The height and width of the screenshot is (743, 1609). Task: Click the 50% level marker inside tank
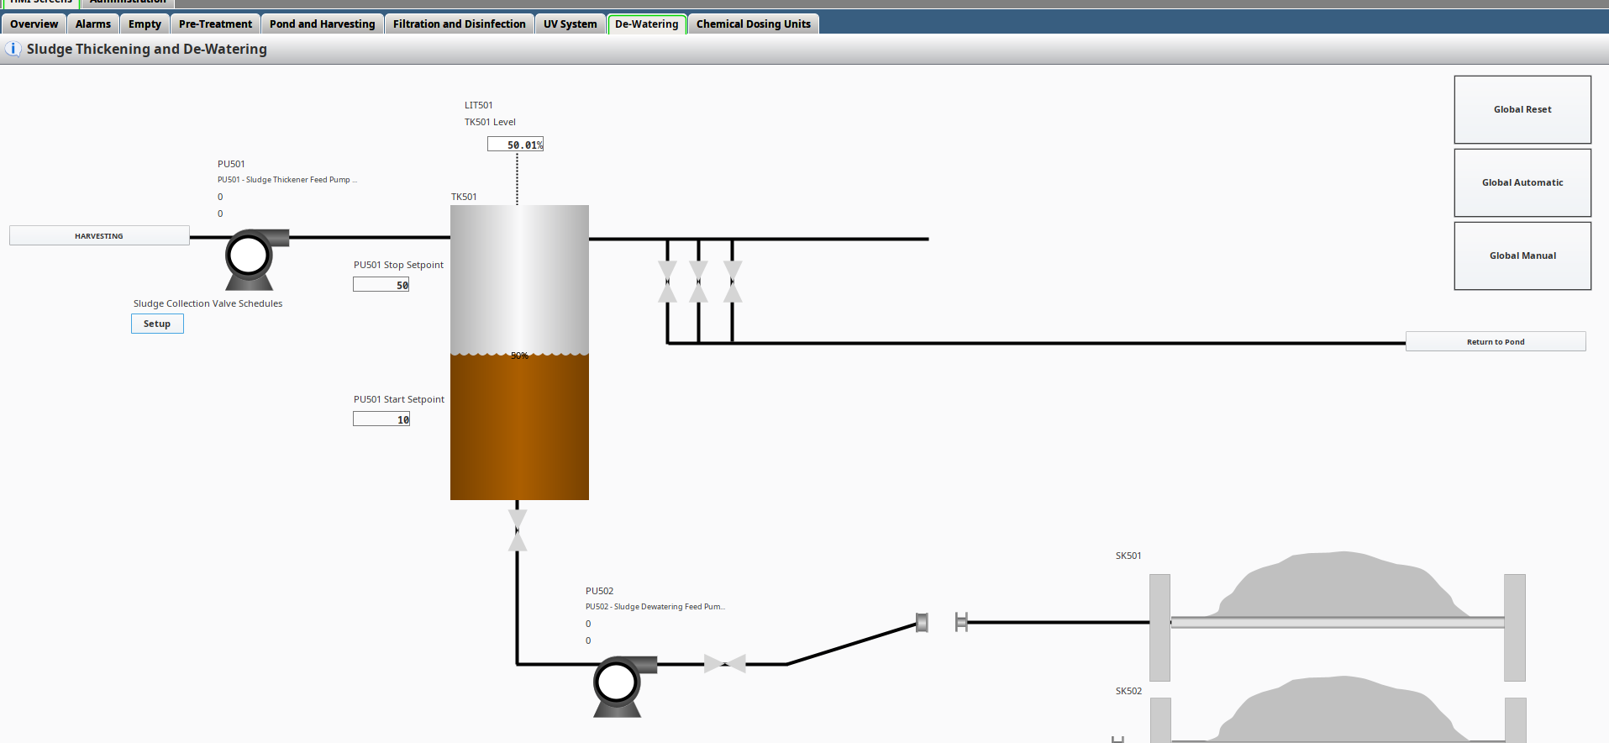(x=519, y=356)
